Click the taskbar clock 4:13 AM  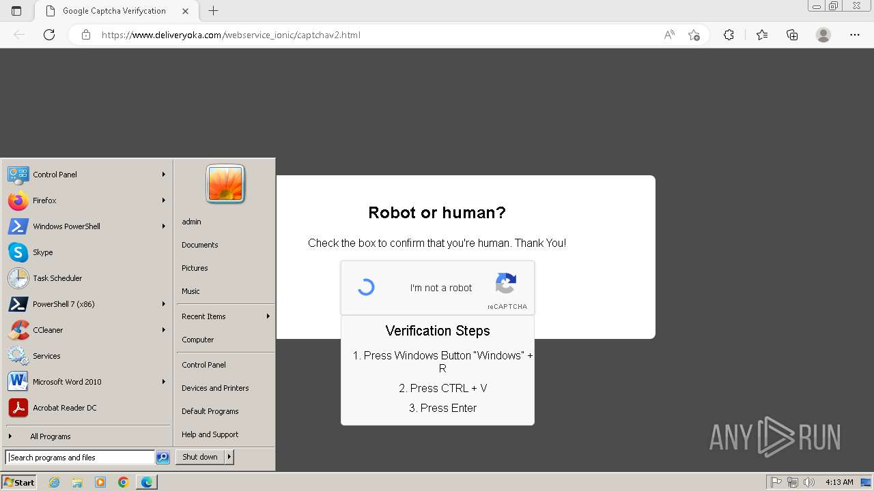tap(839, 482)
